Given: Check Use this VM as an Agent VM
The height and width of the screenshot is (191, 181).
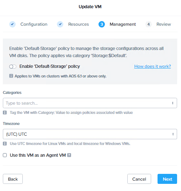Looking at the screenshot, I should pos(5,155).
